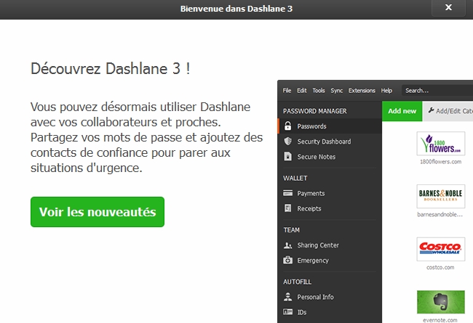Select the Barnes & Noble logo thumbnail
This screenshot has height=323, width=473.
pyautogui.click(x=441, y=196)
